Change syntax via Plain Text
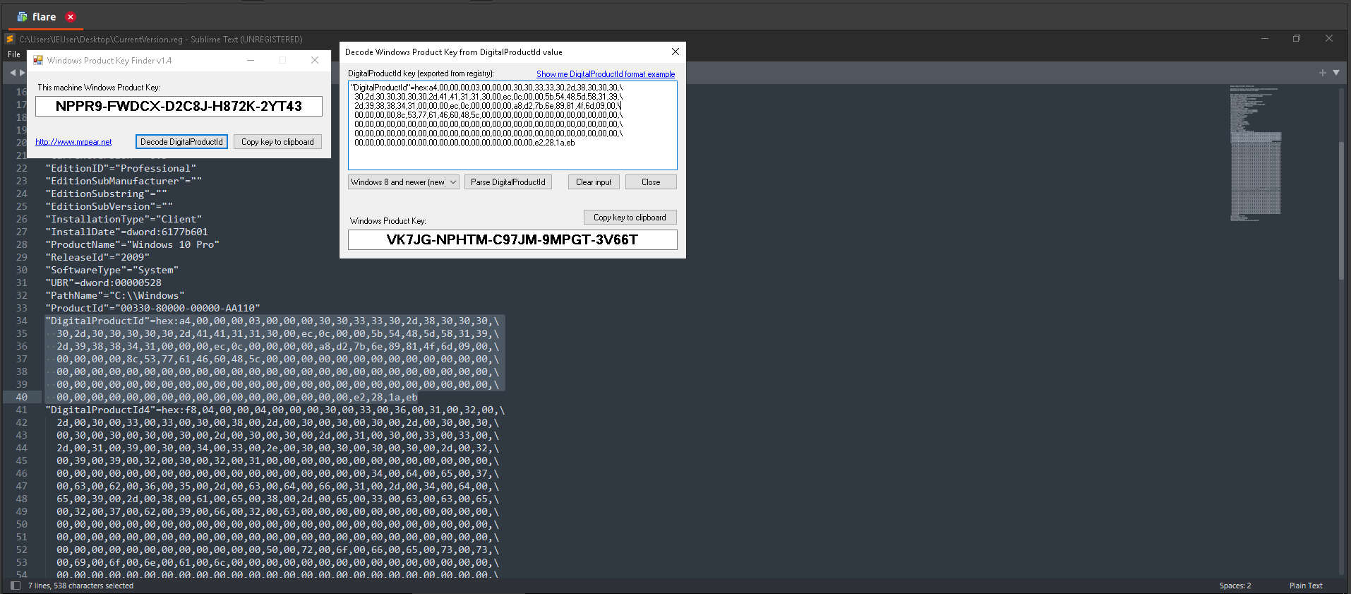This screenshot has height=594, width=1351. 1306,586
